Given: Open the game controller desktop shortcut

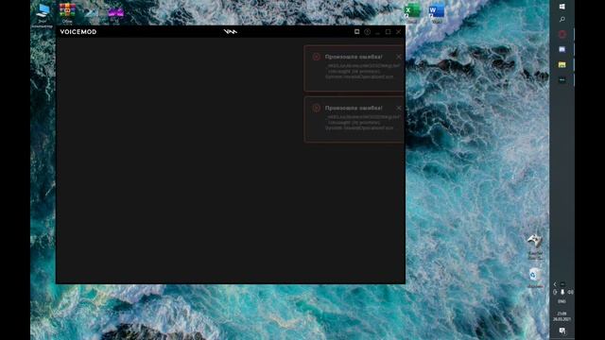Looking at the screenshot, I should pos(535,246).
